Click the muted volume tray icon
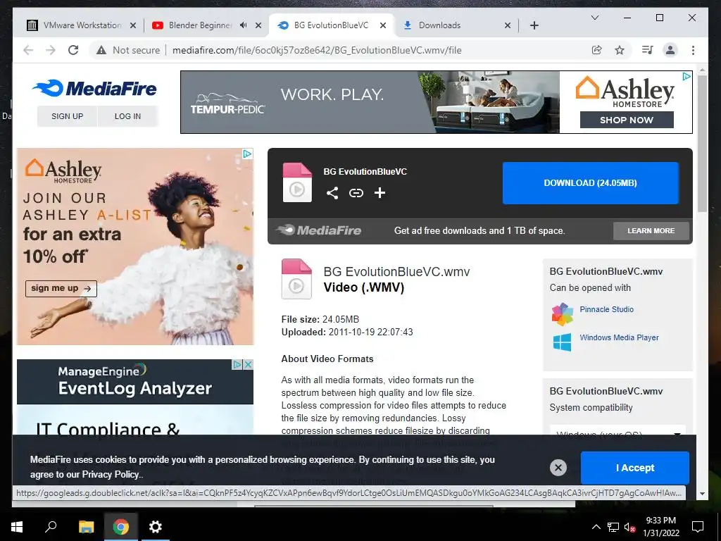 point(629,527)
